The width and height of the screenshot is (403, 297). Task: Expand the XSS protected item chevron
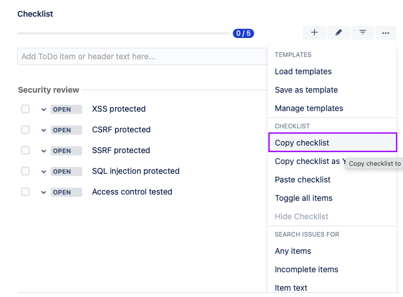tap(43, 109)
